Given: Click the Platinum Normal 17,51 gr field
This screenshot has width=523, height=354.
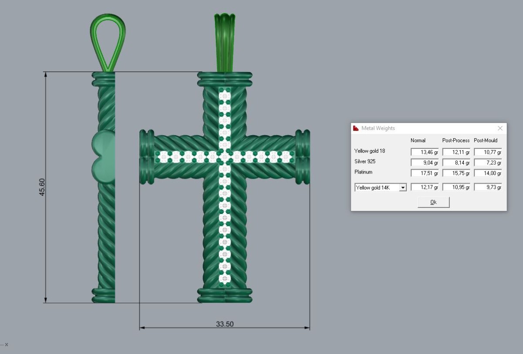Looking at the screenshot, I should 425,173.
